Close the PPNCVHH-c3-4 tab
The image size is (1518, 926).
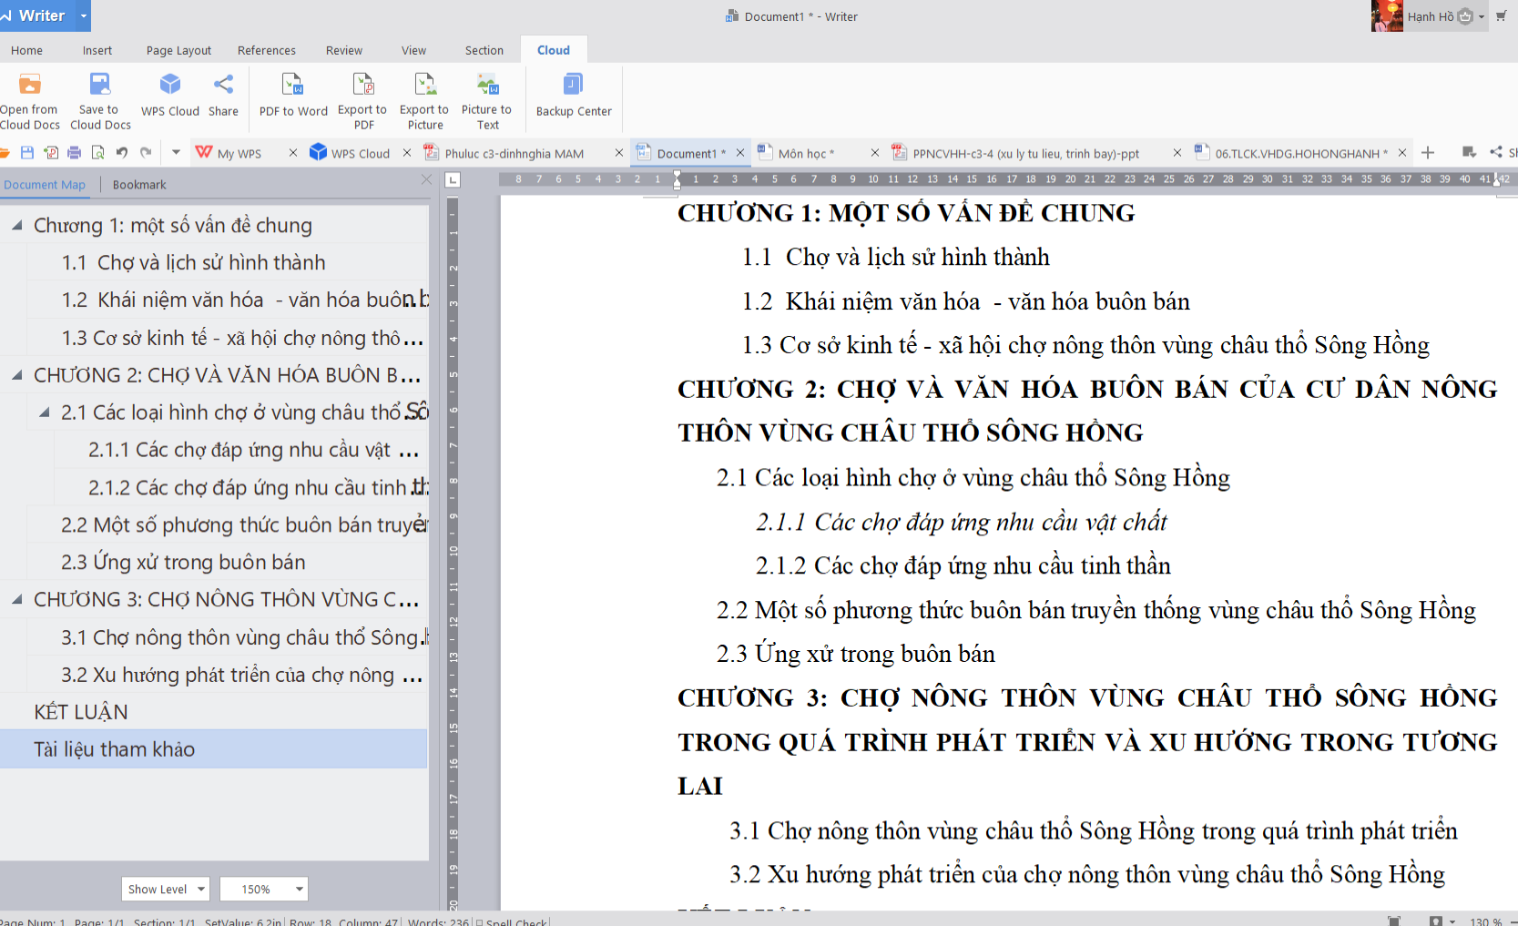[1177, 153]
